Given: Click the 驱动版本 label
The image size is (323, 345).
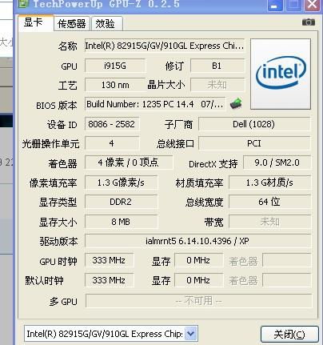Looking at the screenshot, I should 58,242.
